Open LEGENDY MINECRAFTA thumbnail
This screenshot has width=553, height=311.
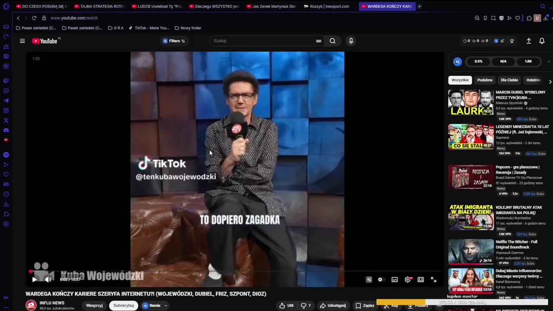pyautogui.click(x=471, y=137)
